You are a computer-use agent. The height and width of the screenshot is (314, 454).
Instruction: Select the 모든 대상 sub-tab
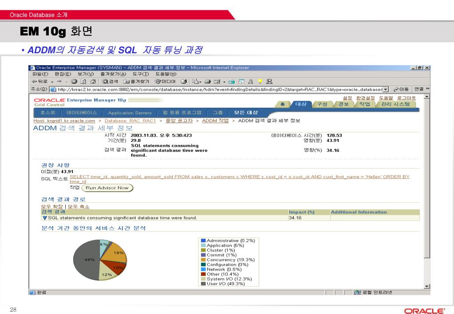pos(246,113)
